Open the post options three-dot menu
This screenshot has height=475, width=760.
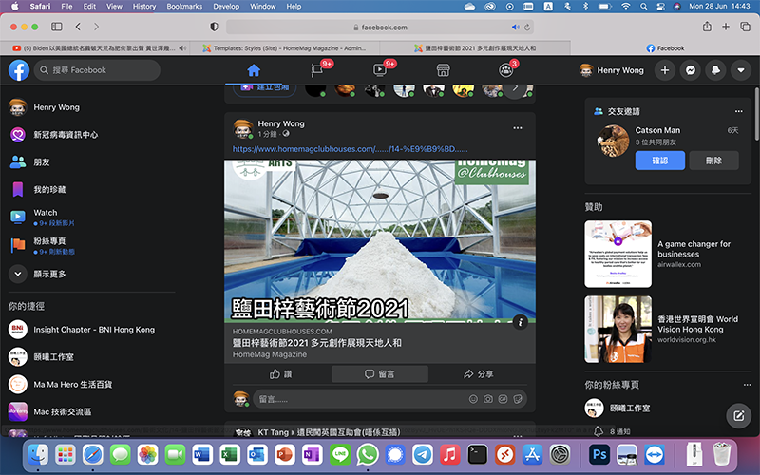pyautogui.click(x=518, y=127)
